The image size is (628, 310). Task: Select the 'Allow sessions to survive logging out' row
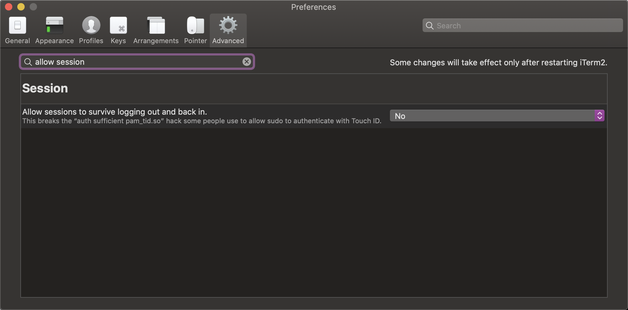click(x=314, y=116)
